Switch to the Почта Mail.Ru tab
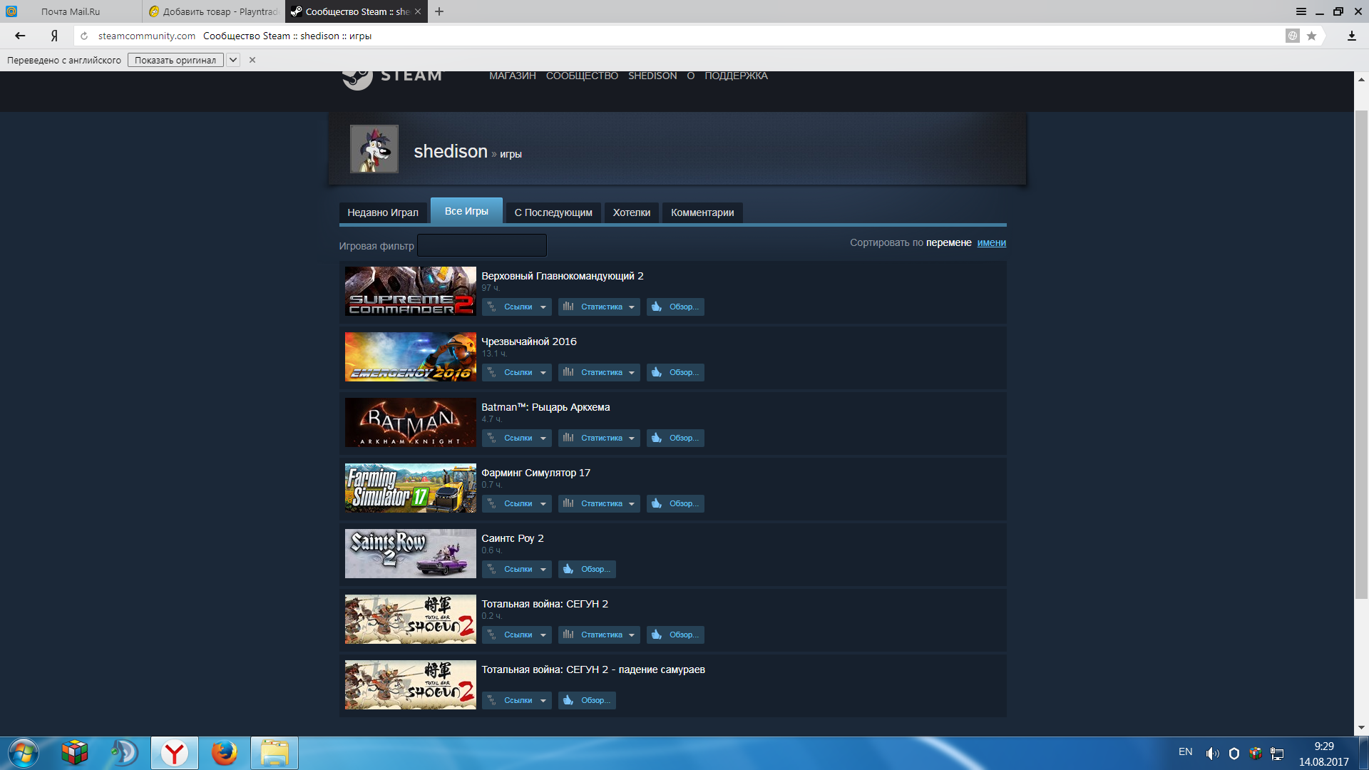Screen dimensions: 1369x770 click(x=71, y=11)
